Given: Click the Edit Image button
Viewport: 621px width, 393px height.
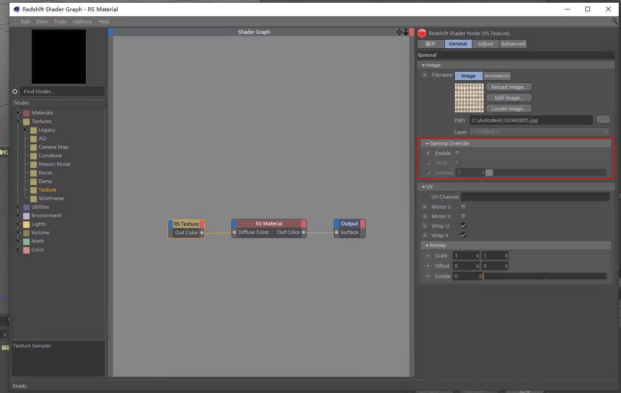Looking at the screenshot, I should 509,98.
